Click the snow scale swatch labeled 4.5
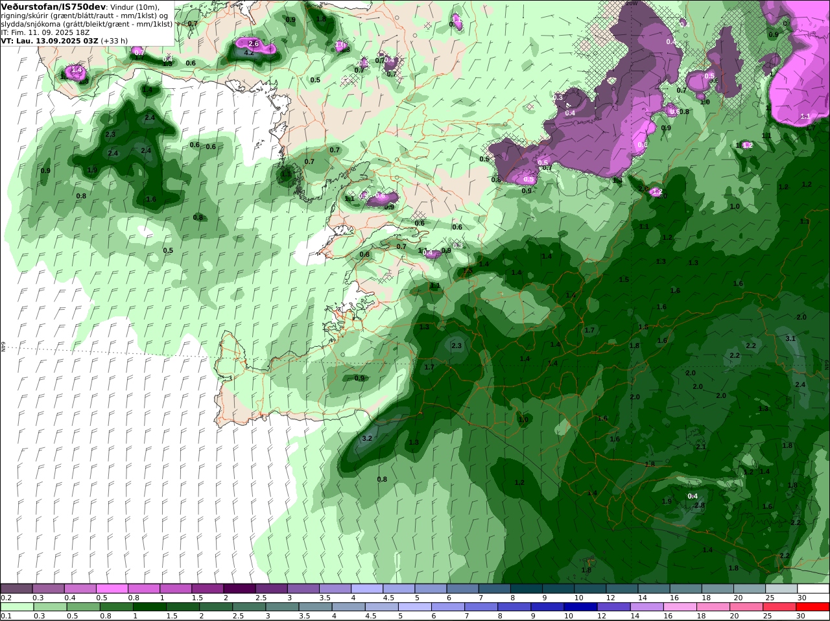Screen dimensions: 830x621 pos(399,589)
